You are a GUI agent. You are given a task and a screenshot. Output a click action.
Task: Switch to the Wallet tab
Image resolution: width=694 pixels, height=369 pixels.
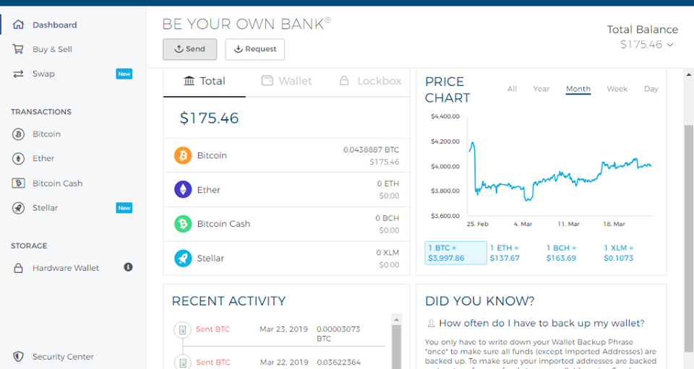[x=287, y=82]
